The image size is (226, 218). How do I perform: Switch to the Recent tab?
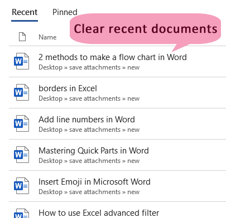pos(25,12)
